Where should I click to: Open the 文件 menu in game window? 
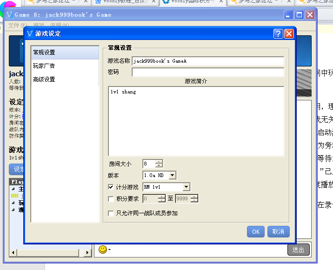pos(18,26)
